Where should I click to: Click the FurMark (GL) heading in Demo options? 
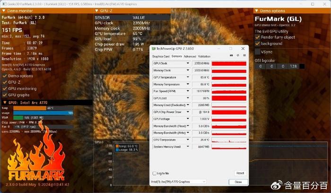pos(278,19)
